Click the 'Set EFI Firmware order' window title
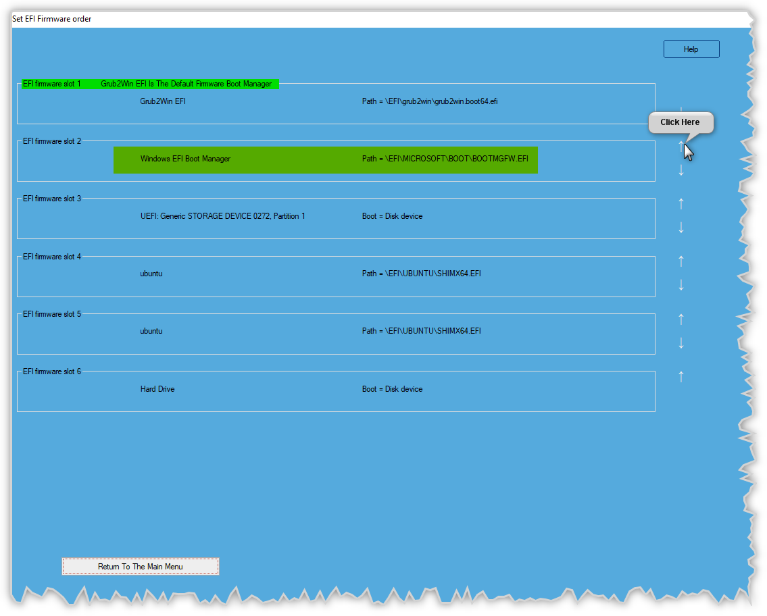Screen dimensions: 767x616 click(52, 19)
